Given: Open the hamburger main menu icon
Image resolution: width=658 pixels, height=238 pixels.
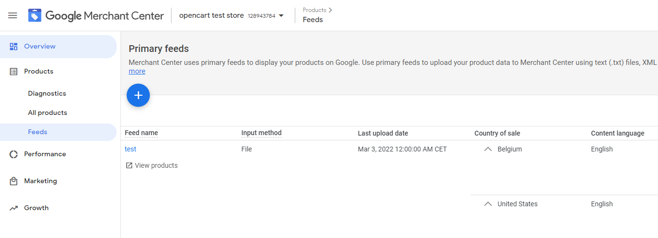Looking at the screenshot, I should coord(13,15).
